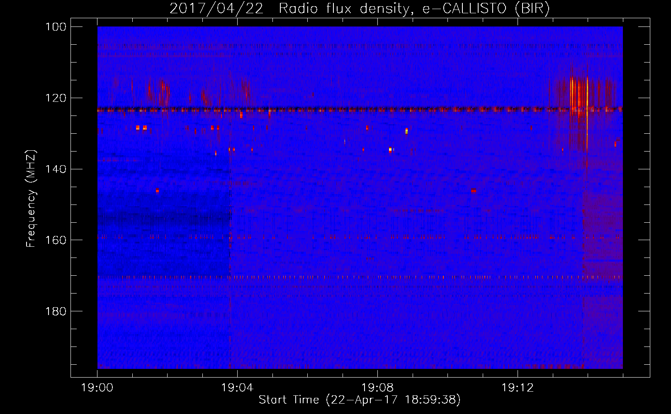
Task: Select the 100 frequency tick label
Action: pos(56,27)
